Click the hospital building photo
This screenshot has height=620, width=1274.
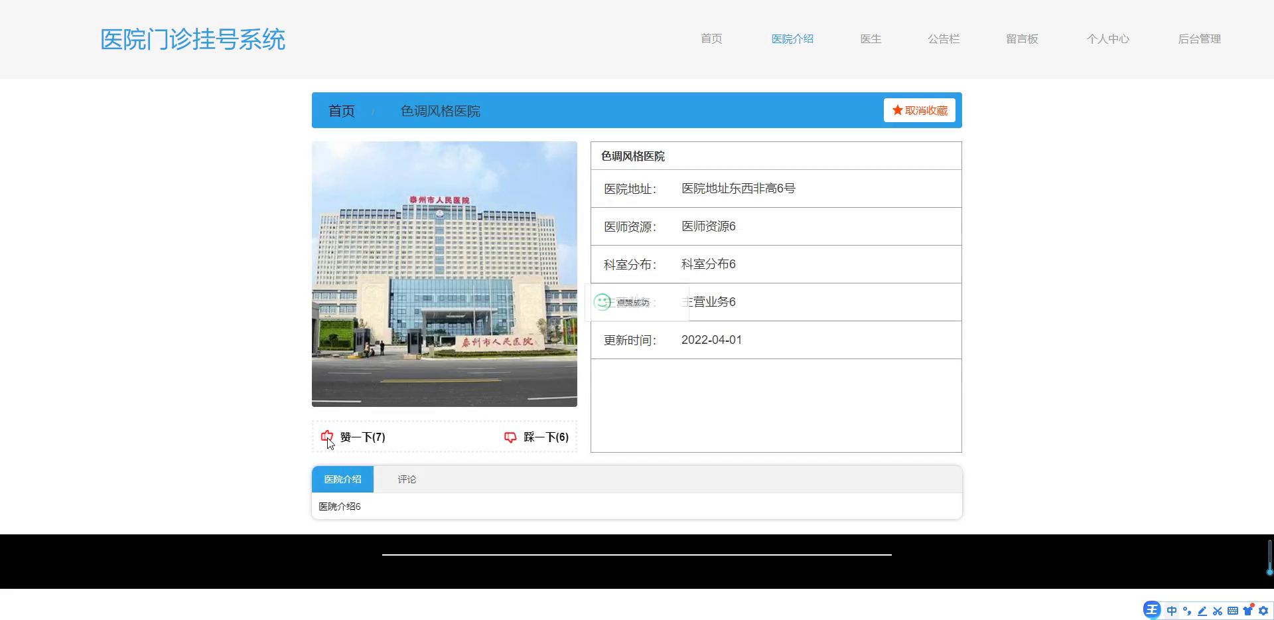445,274
